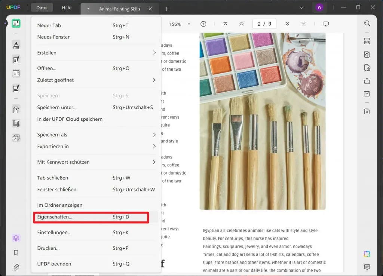Open the Attachments paperclip icon

pos(16,267)
